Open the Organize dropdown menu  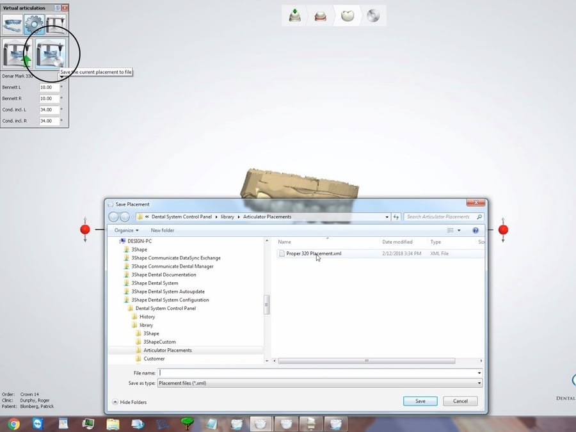click(127, 230)
